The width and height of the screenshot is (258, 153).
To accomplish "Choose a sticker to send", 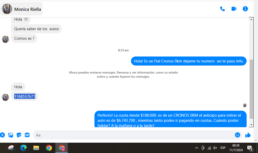I will point(19,135).
